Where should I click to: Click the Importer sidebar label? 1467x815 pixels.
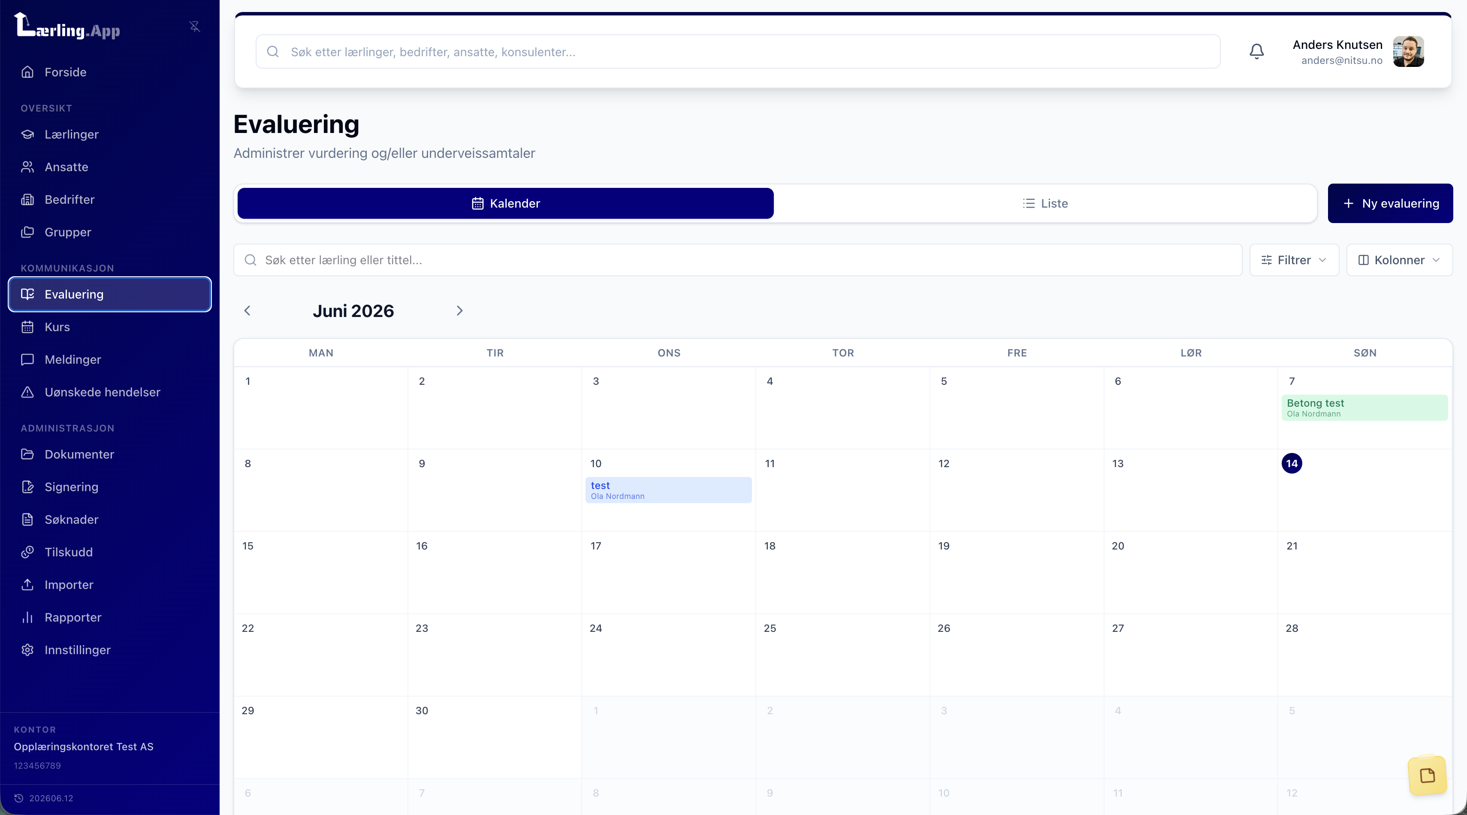click(69, 585)
